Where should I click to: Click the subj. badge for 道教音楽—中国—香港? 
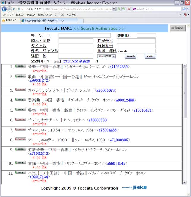pyautogui.click(x=21, y=149)
